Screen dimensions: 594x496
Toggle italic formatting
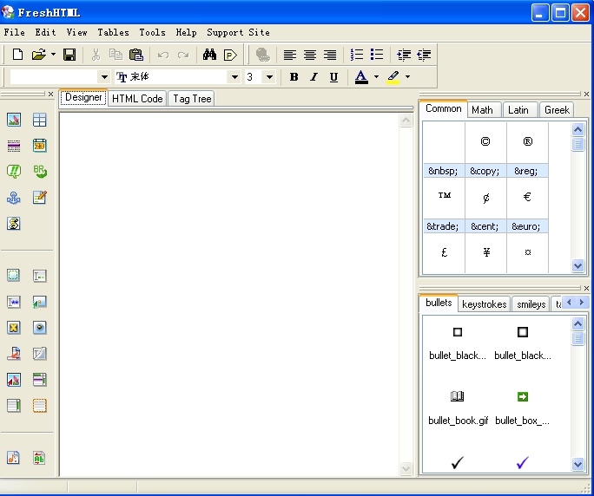313,77
